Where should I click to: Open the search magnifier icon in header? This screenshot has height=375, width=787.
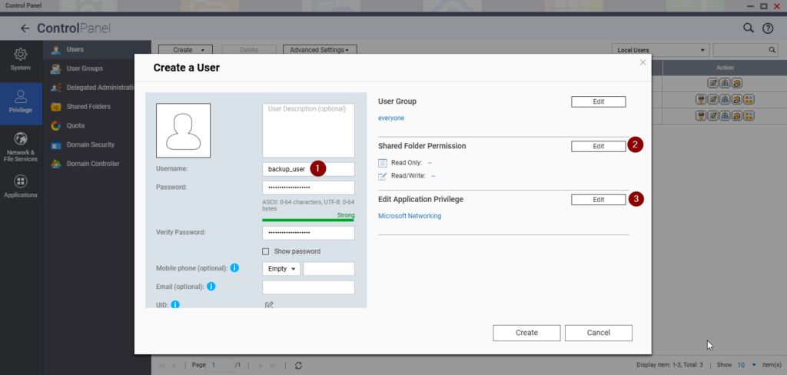coord(749,28)
